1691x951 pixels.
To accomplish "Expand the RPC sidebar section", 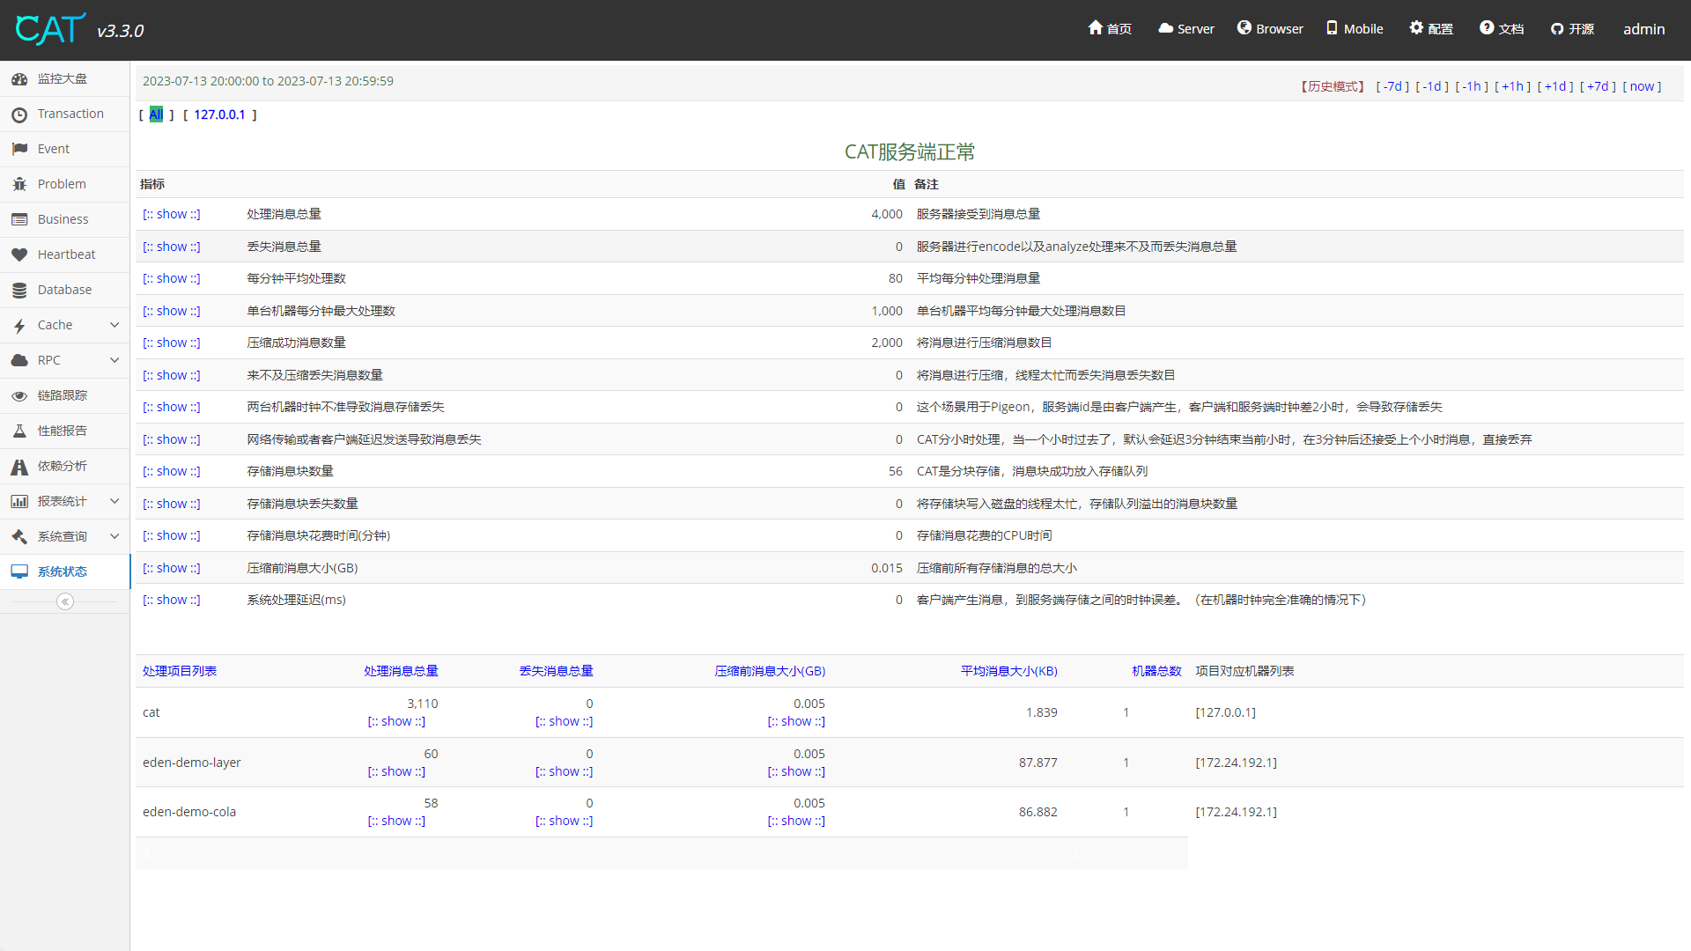I will click(x=114, y=360).
